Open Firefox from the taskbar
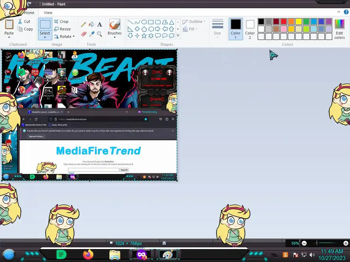 coord(88,254)
